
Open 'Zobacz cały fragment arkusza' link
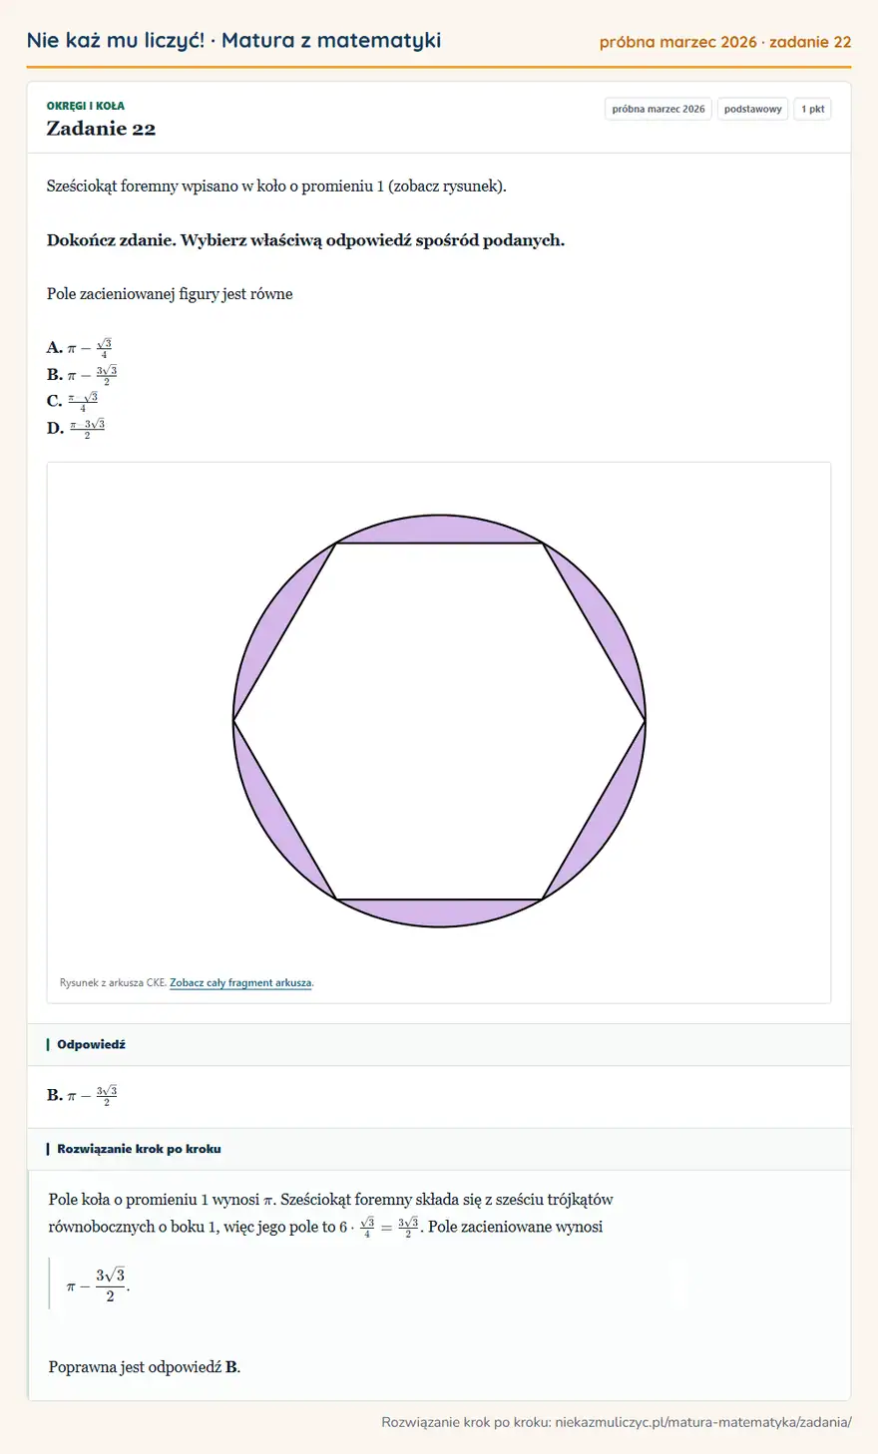240,982
